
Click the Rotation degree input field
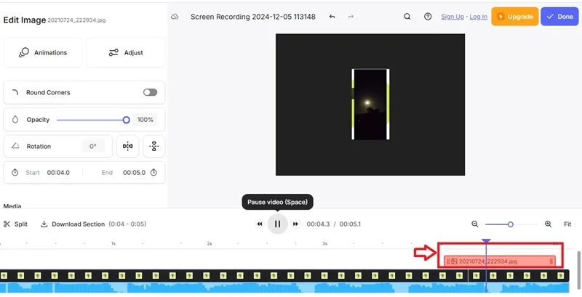coord(93,146)
